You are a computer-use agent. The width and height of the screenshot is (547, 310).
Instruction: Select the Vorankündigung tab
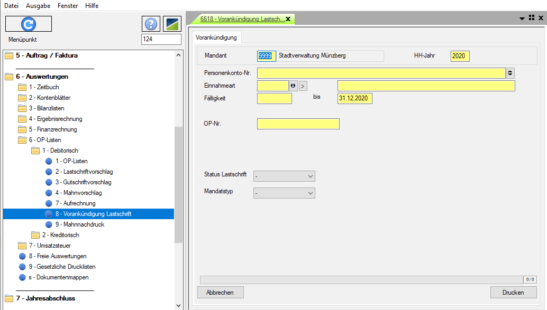pyautogui.click(x=216, y=37)
